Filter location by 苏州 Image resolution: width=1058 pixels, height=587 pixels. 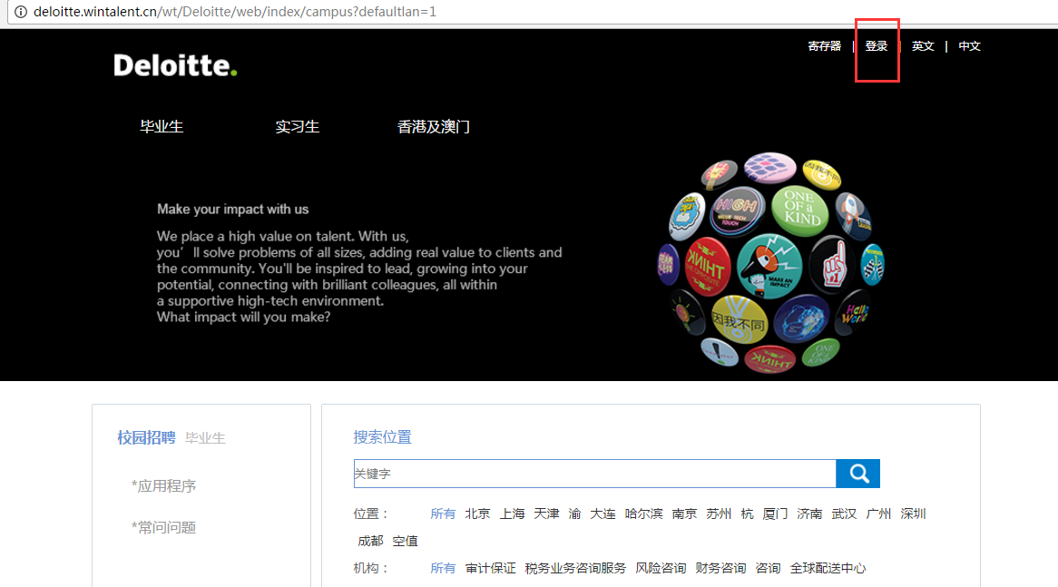719,514
